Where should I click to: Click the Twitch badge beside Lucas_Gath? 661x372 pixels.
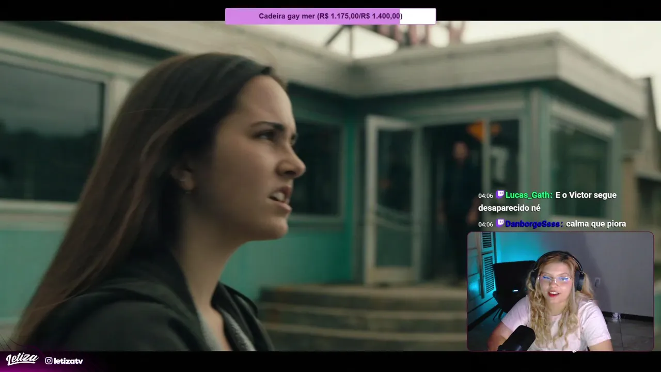point(500,195)
